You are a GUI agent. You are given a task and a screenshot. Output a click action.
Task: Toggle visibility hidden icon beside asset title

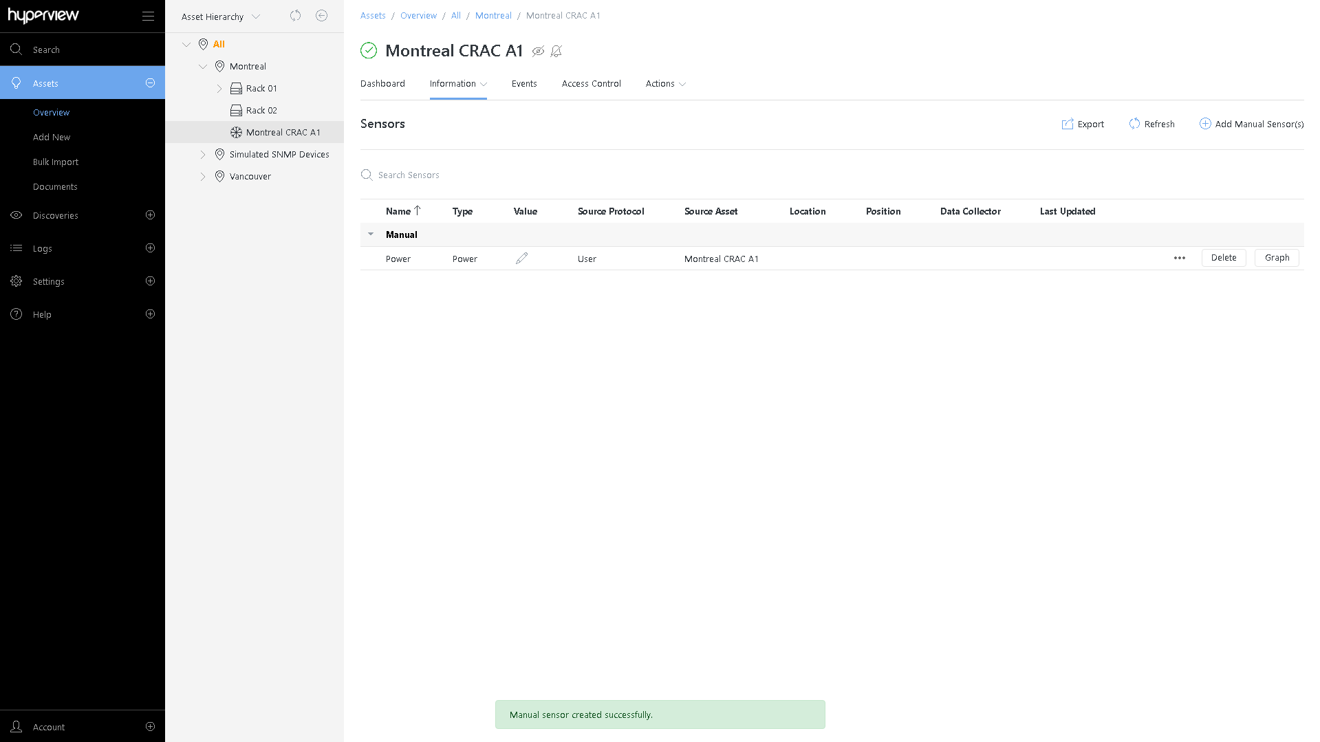tap(538, 51)
